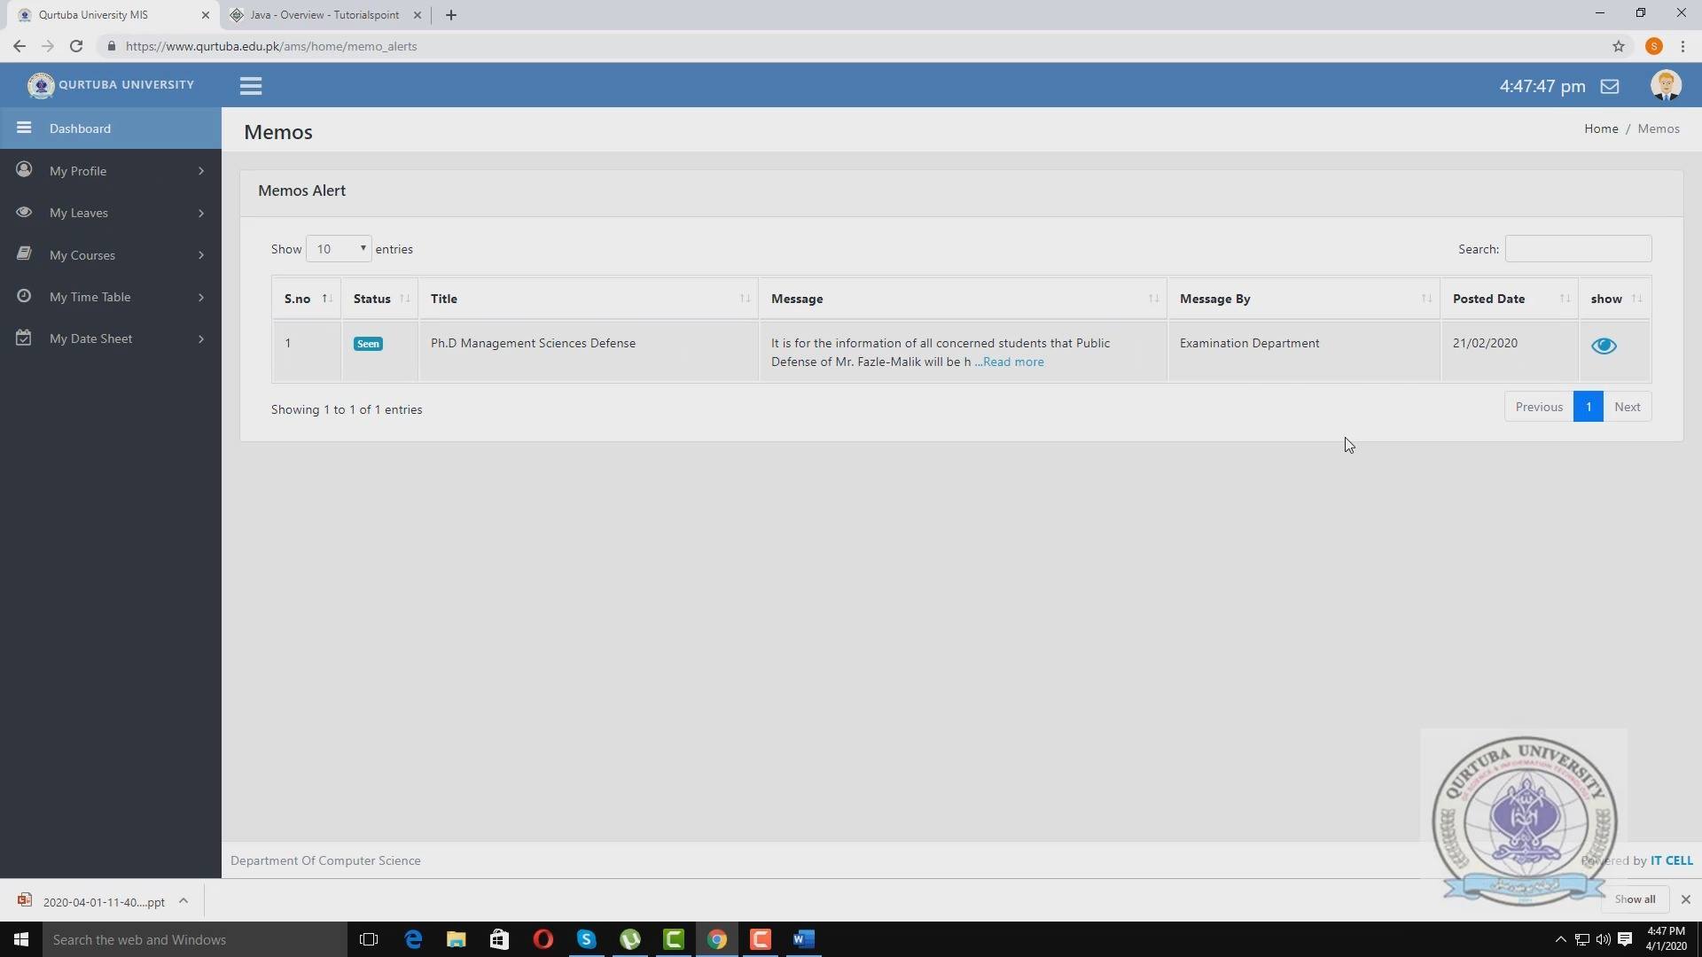The width and height of the screenshot is (1702, 957).
Task: Click the Dashboard list icon
Action: point(24,128)
